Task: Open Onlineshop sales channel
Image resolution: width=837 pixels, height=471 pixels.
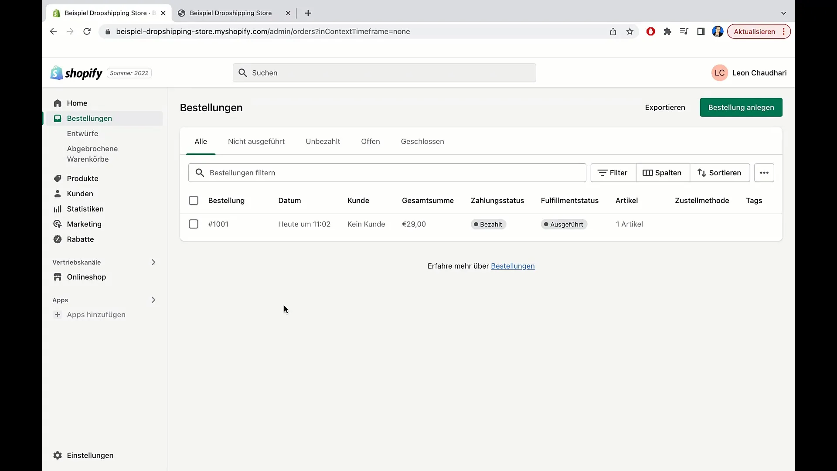Action: tap(86, 277)
